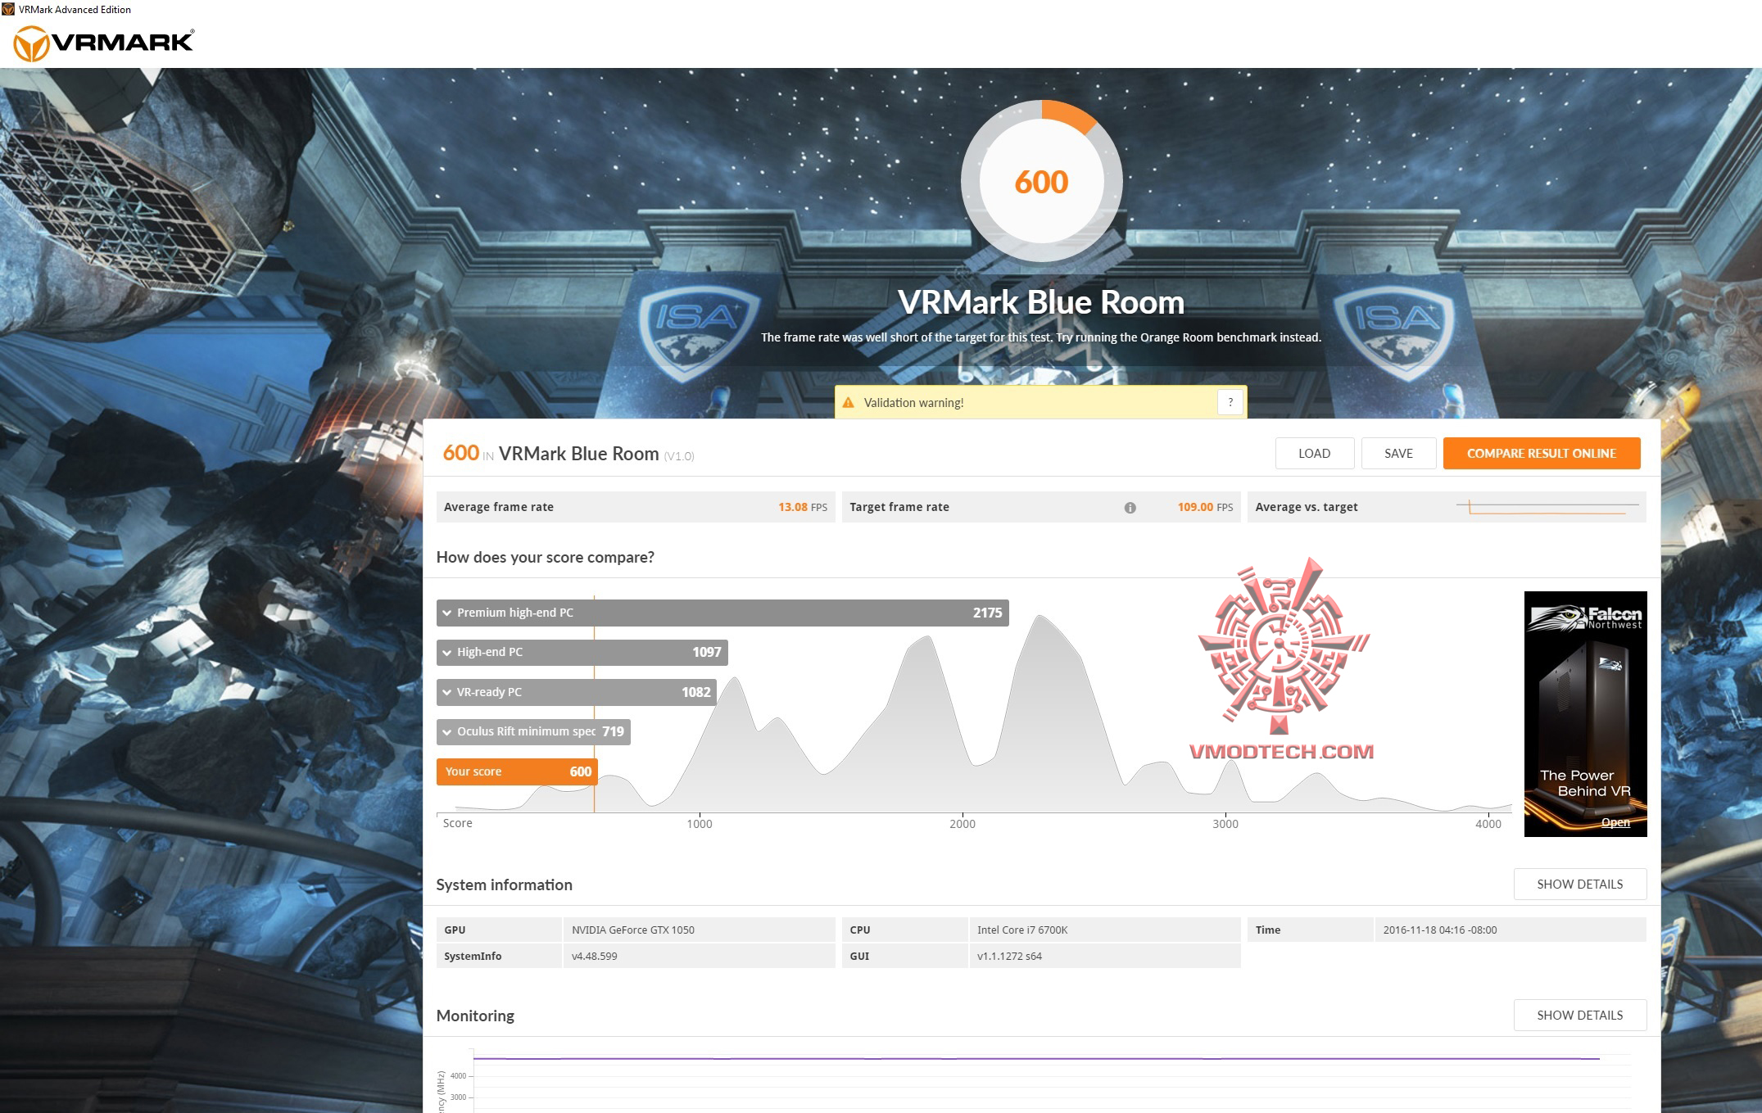Click the VRMark logo icon
This screenshot has height=1113, width=1762.
tap(31, 43)
